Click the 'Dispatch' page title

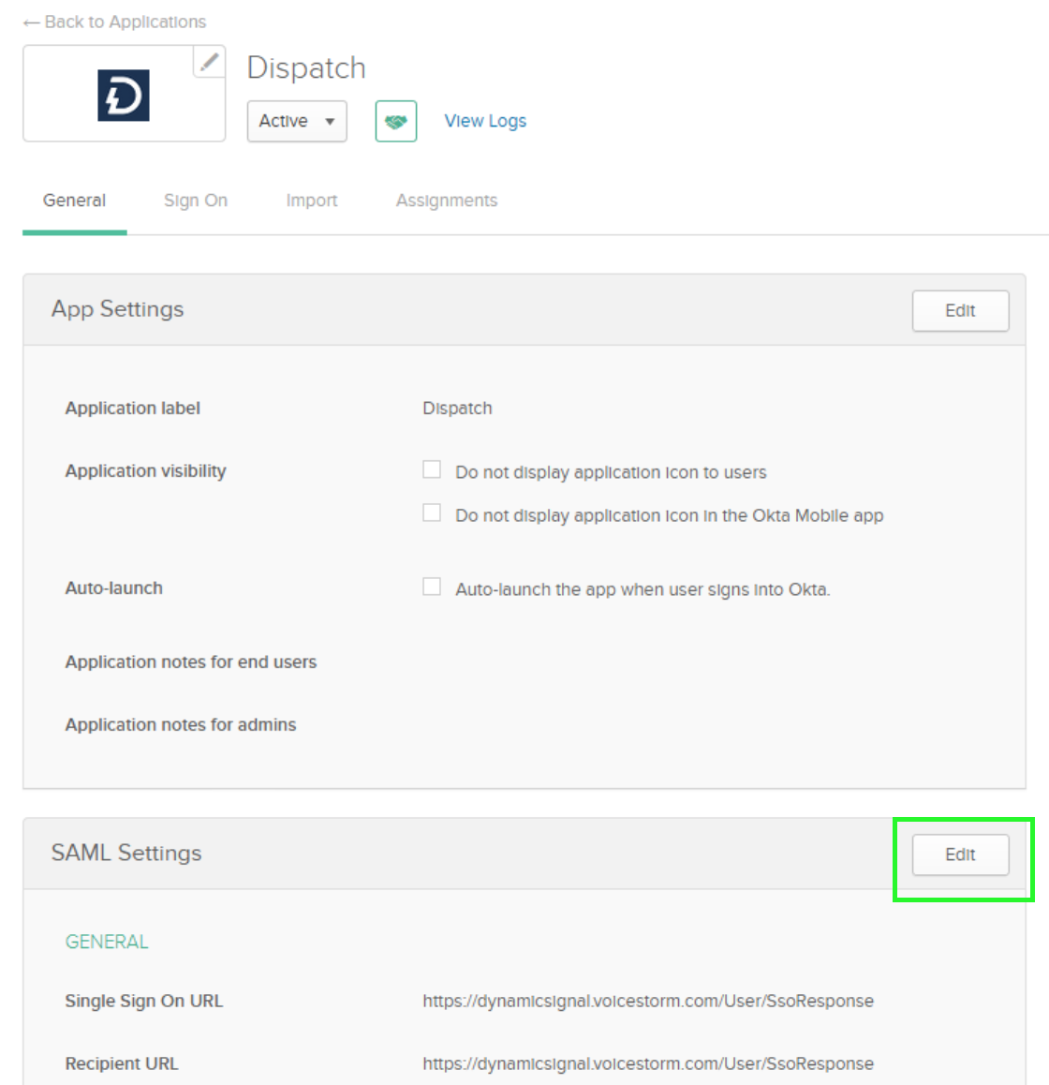306,67
